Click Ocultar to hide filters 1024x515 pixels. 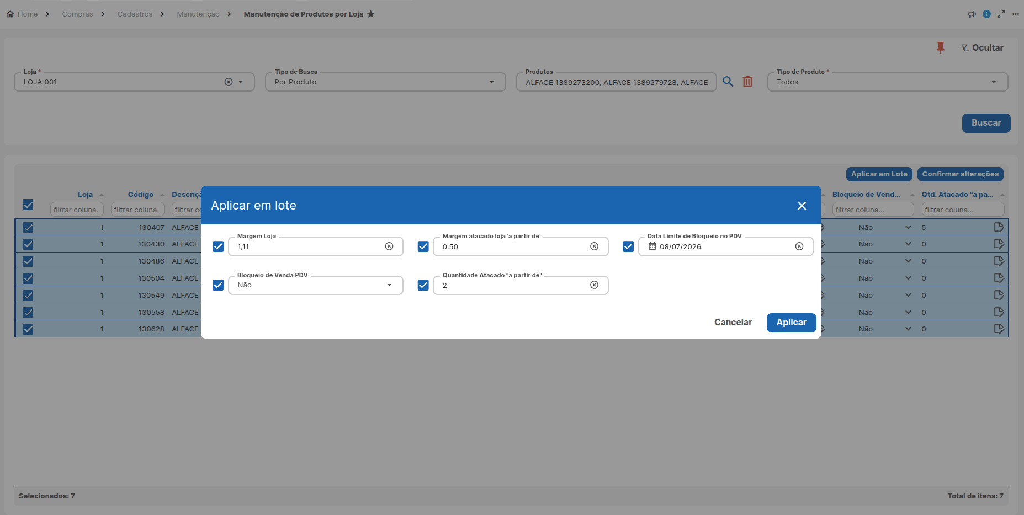pos(982,48)
